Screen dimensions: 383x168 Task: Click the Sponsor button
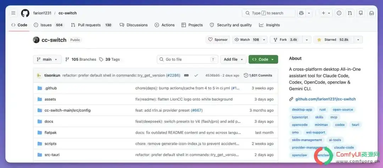pyautogui.click(x=218, y=40)
